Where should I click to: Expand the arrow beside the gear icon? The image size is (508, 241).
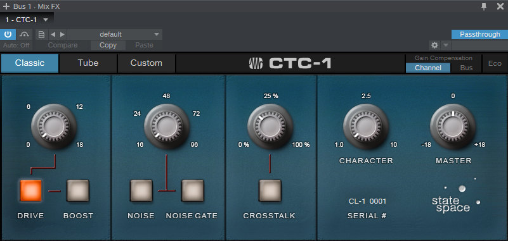point(446,46)
